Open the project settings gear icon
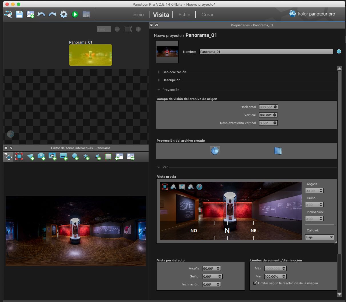 coord(63,14)
